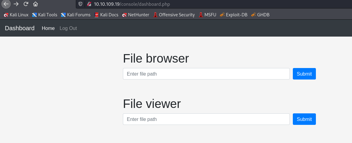The width and height of the screenshot is (352, 143).
Task: Go back to the previous page
Action: 6,4
